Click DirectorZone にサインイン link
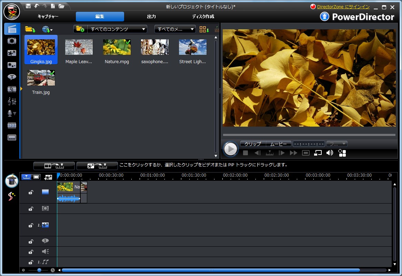 point(343,7)
